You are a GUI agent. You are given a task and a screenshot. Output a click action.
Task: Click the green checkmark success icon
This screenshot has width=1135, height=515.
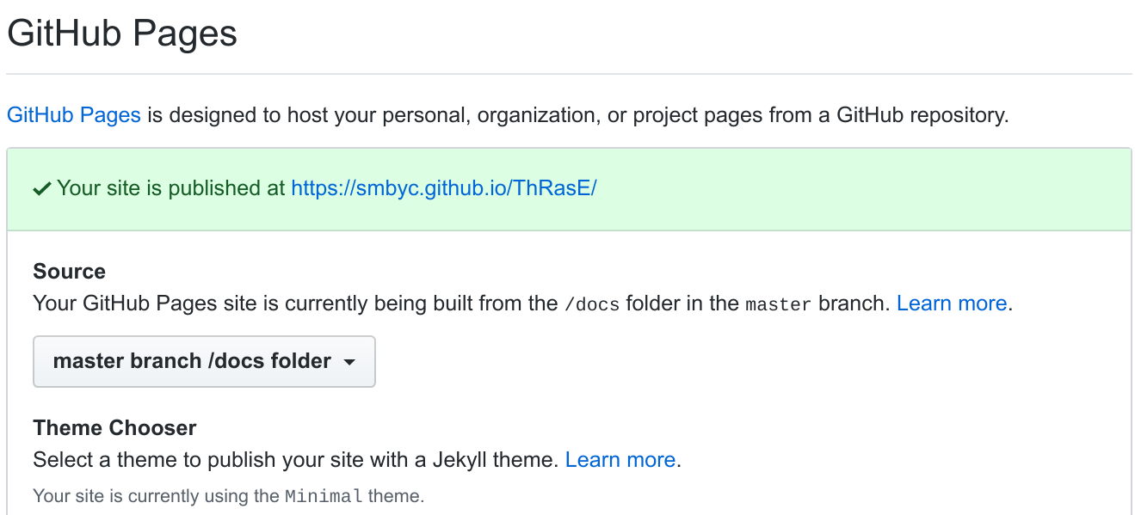40,187
